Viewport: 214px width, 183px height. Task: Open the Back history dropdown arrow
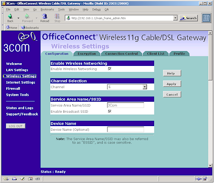pos(19,18)
